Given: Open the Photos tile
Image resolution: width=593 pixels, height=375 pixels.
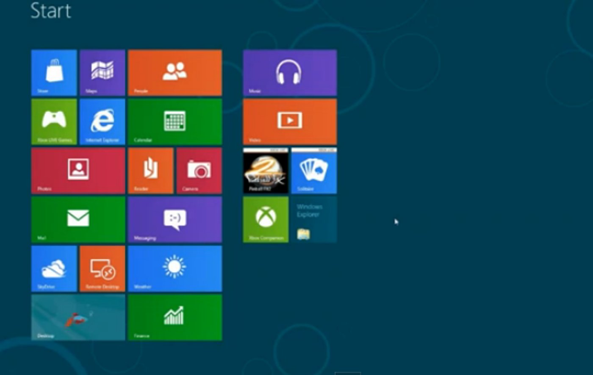Looking at the screenshot, I should [78, 171].
